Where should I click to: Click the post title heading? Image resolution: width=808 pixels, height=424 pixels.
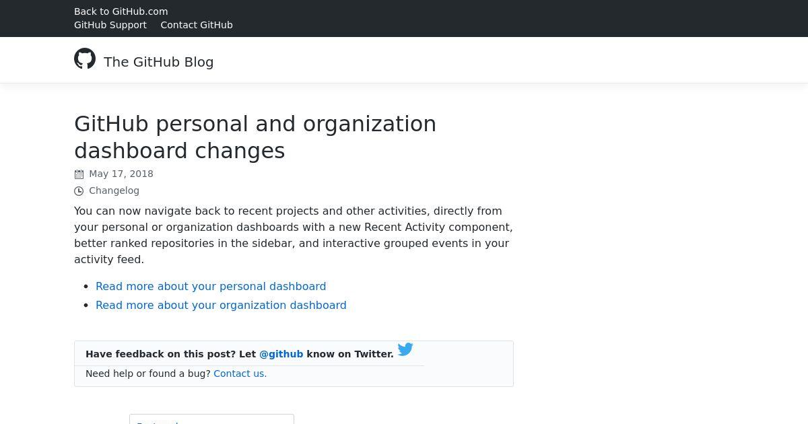click(x=255, y=137)
